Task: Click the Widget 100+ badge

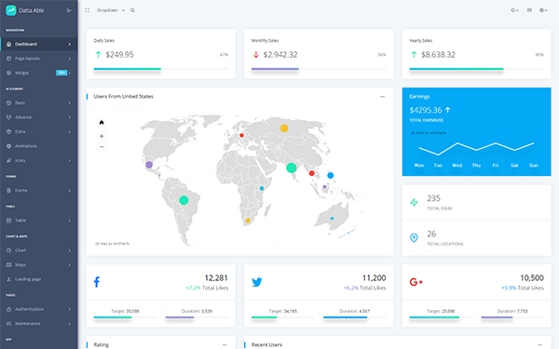Action: [61, 73]
